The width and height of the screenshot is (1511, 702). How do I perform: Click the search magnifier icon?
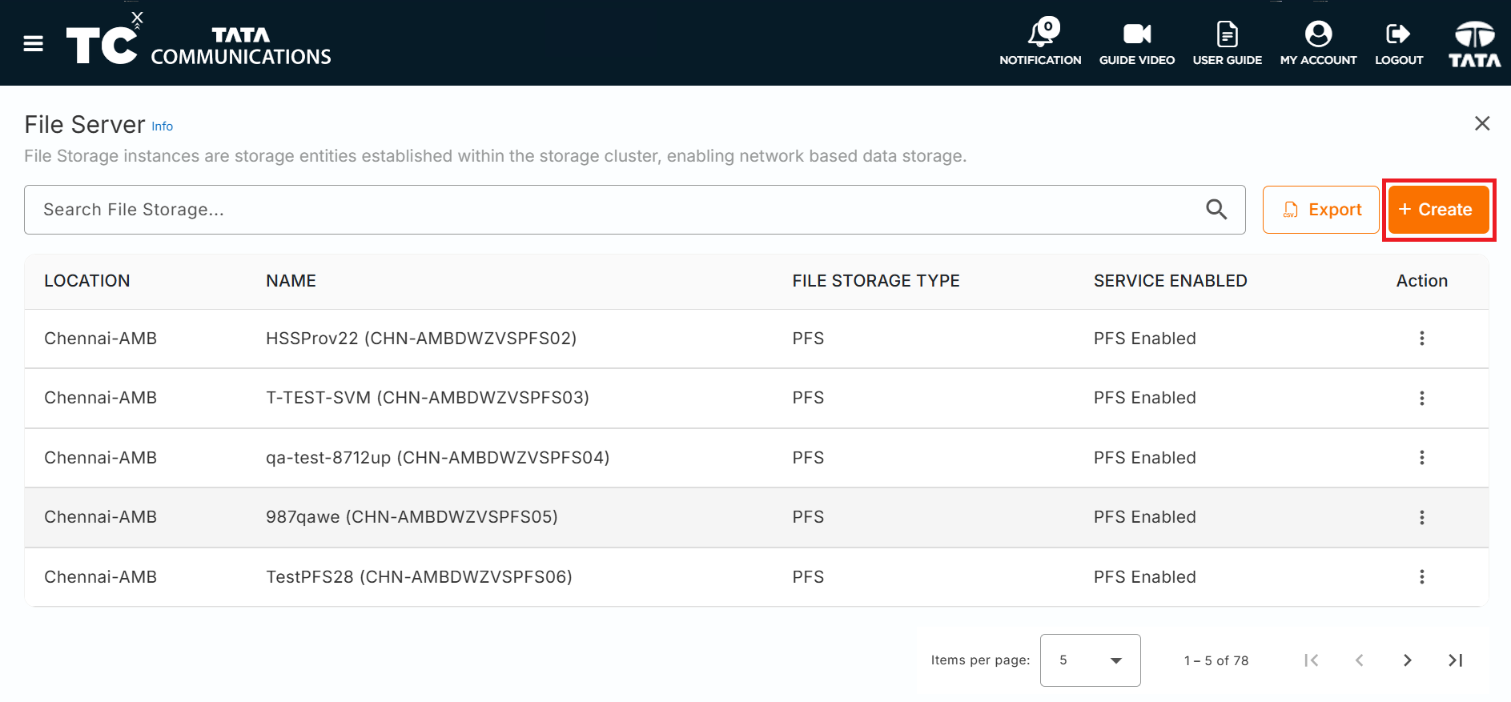[x=1216, y=210]
